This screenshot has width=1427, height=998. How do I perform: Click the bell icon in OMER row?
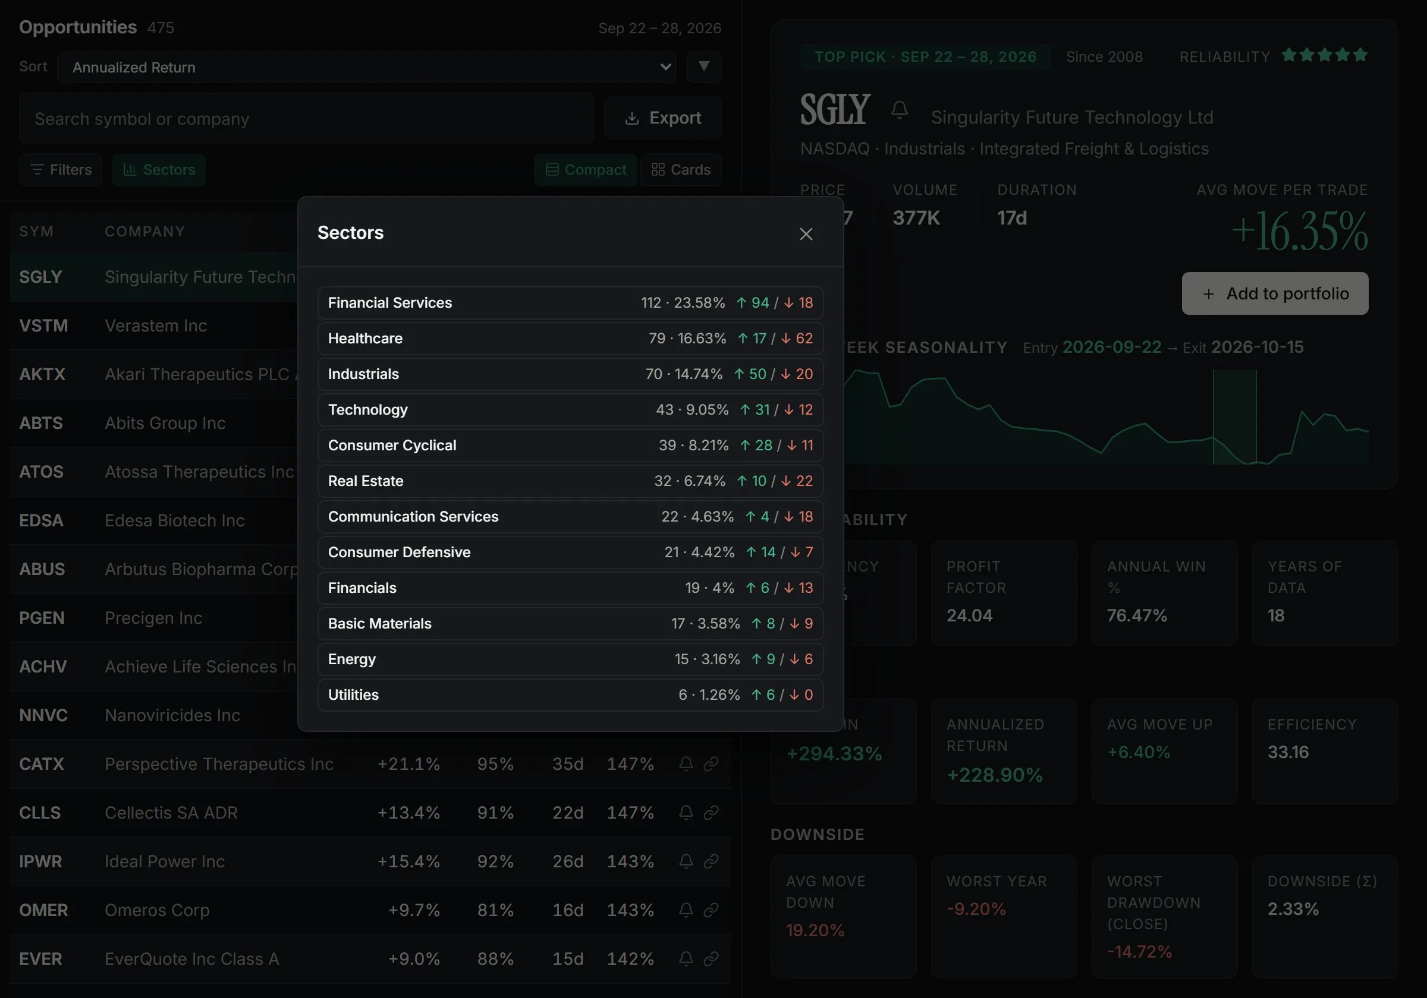686,910
